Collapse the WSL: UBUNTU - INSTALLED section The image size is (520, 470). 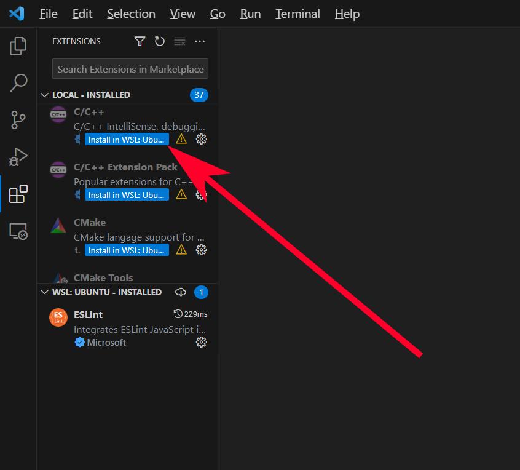point(44,292)
